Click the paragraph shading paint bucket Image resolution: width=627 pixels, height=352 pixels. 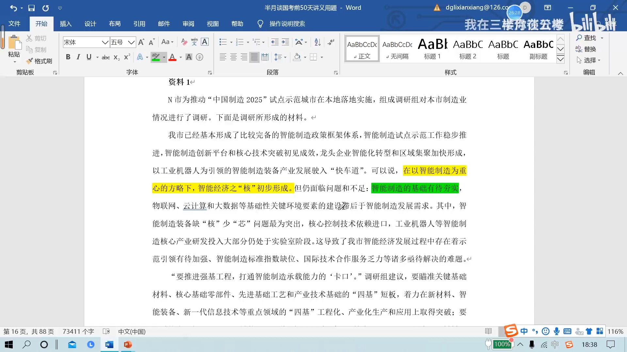pos(297,57)
